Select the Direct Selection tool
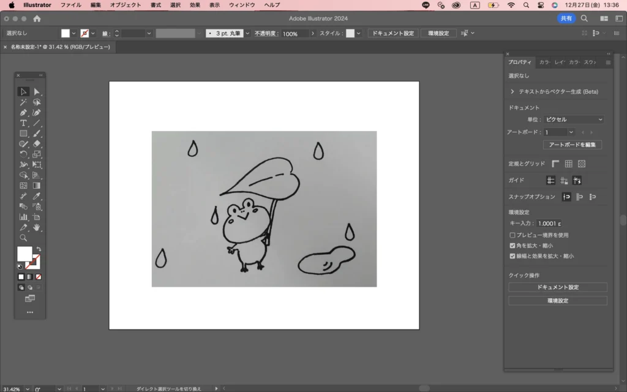Screen dimensions: 627x392 coord(37,92)
